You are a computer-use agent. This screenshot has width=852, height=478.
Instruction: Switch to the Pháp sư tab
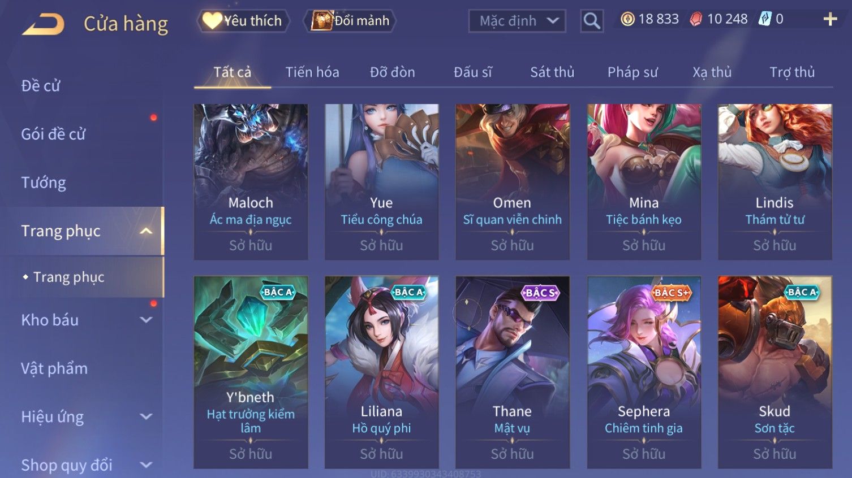tap(632, 72)
